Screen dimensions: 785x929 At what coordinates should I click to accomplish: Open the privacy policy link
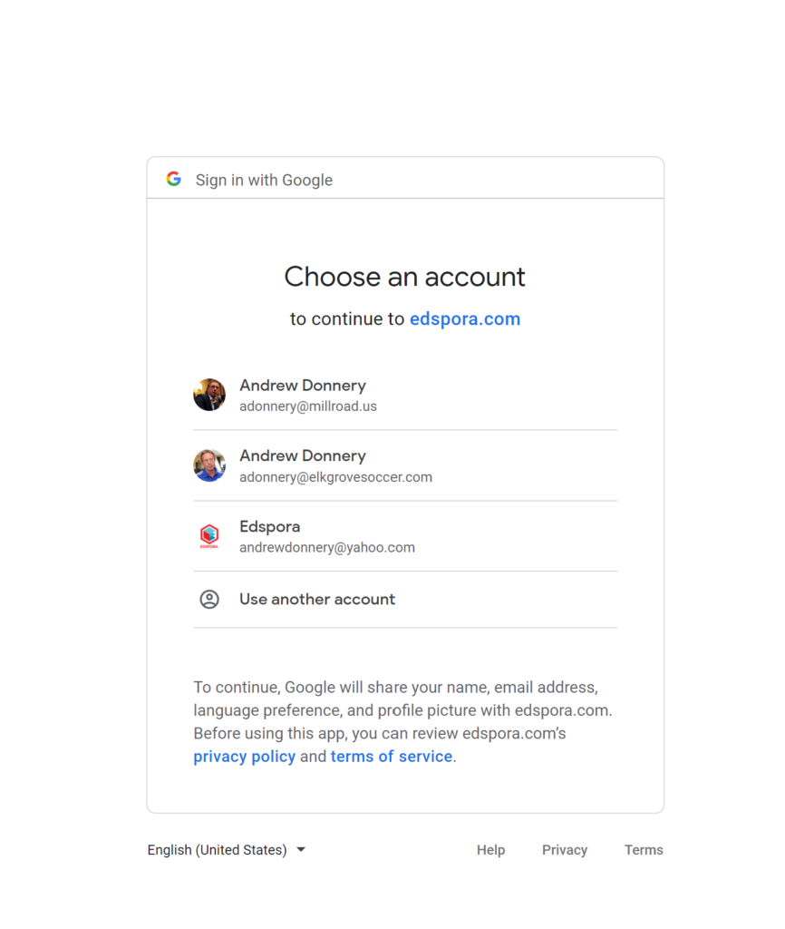(245, 757)
